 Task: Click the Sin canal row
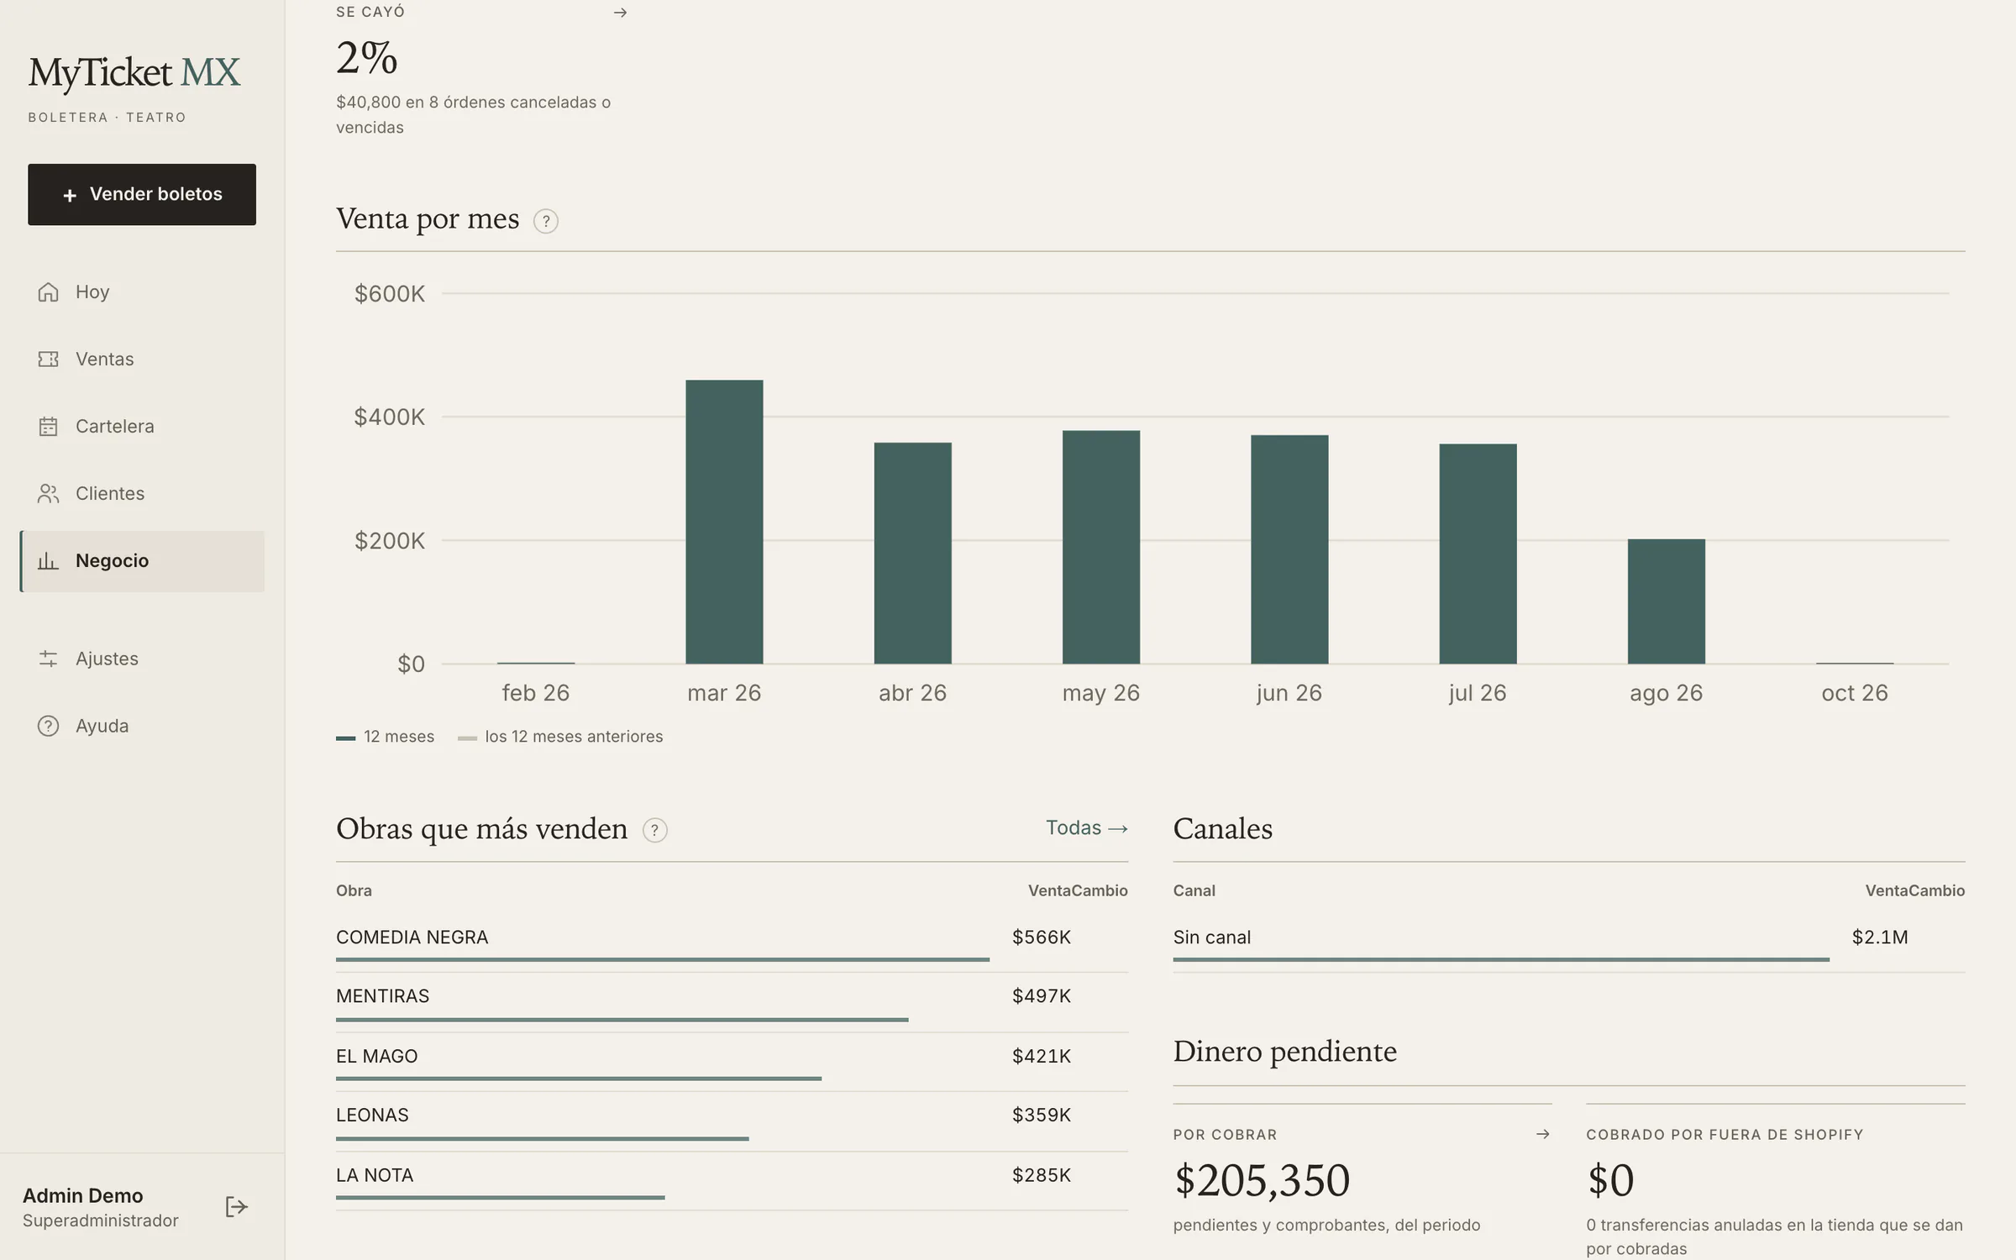1569,943
